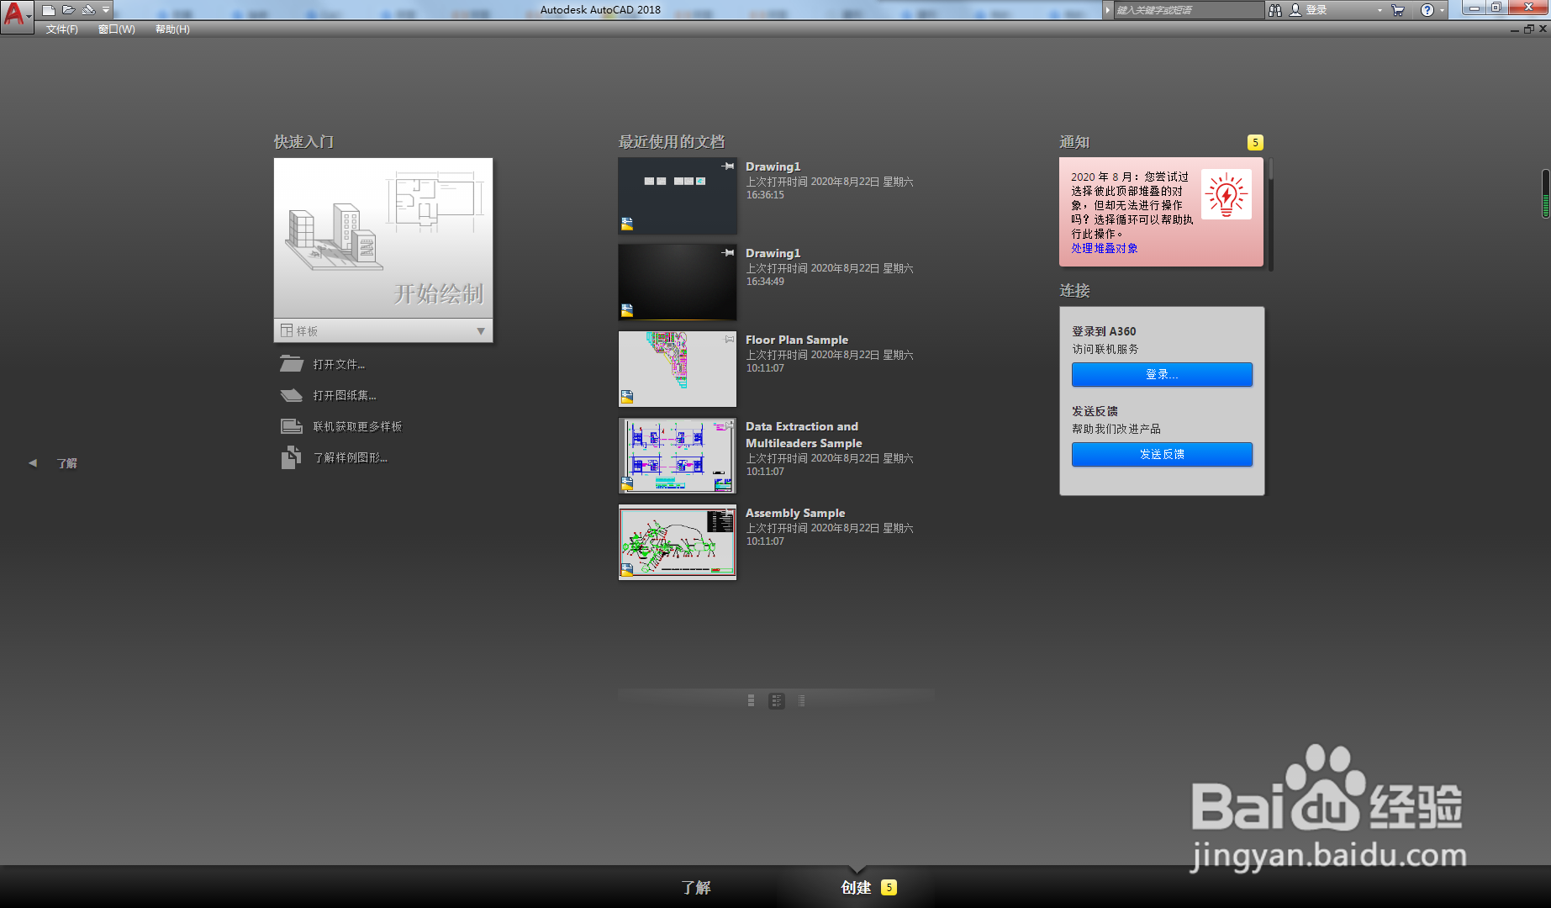
Task: Expand the 样板 template dropdown
Action: [x=383, y=330]
